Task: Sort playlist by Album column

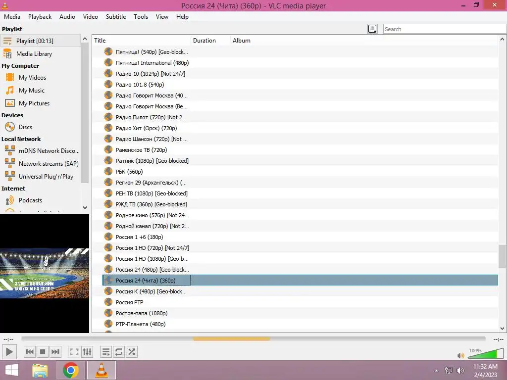Action: 364,41
